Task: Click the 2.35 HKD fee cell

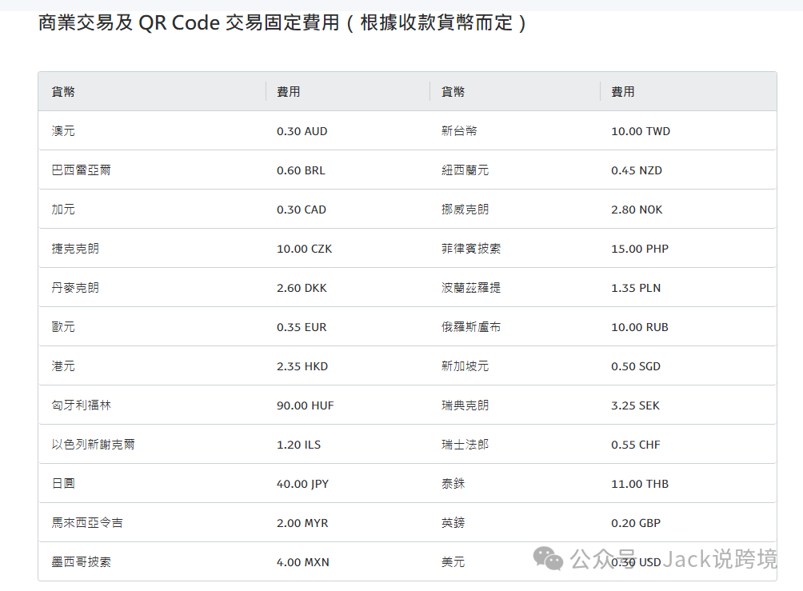Action: [302, 366]
